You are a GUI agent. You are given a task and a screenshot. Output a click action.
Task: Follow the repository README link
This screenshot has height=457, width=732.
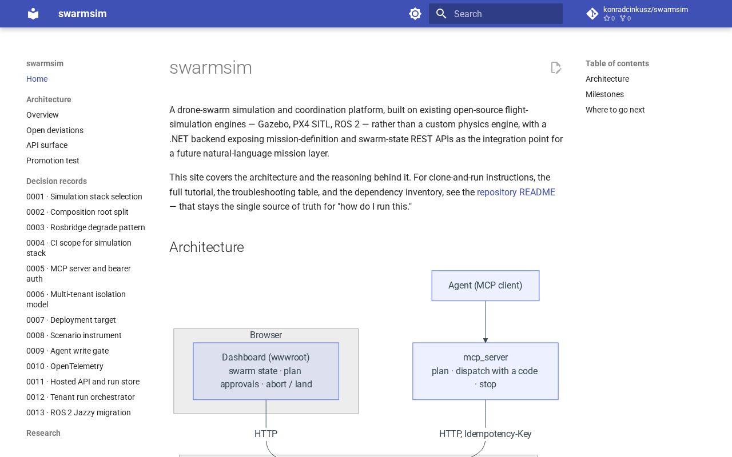pos(516,192)
